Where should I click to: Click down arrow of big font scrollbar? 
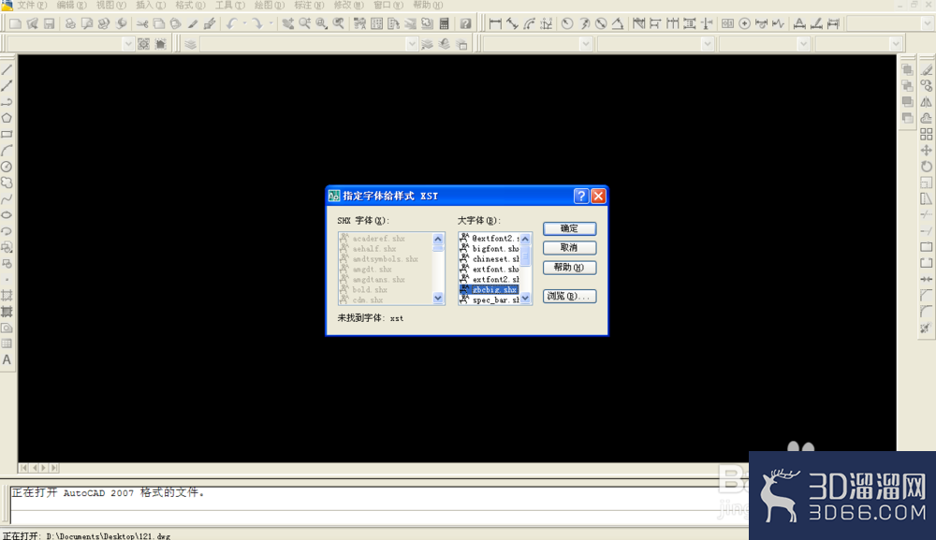click(x=525, y=299)
